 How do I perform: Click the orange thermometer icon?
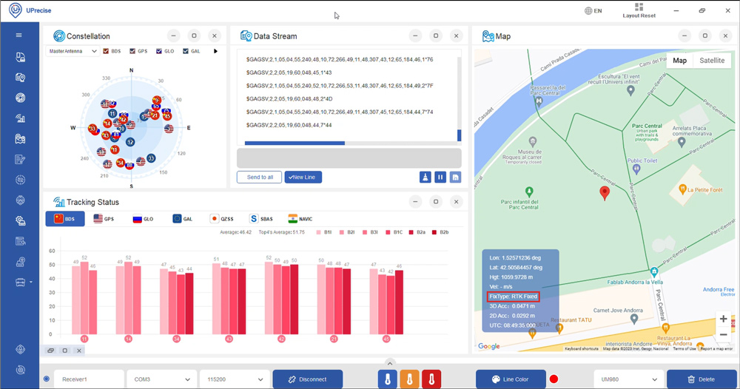tap(409, 379)
